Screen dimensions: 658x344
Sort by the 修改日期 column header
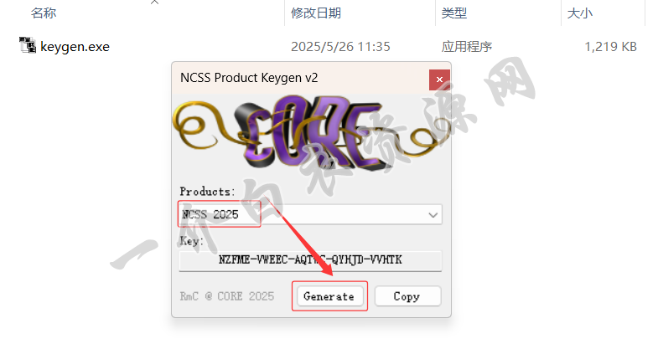315,13
